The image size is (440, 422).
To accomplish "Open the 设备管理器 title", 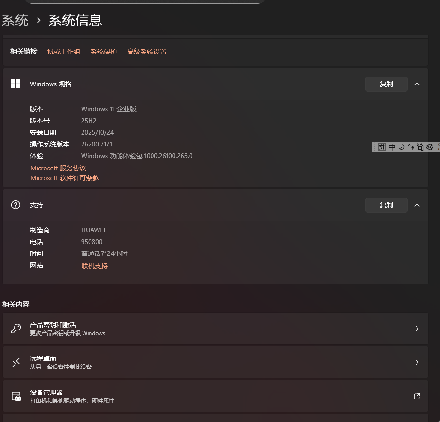I will 46,392.
